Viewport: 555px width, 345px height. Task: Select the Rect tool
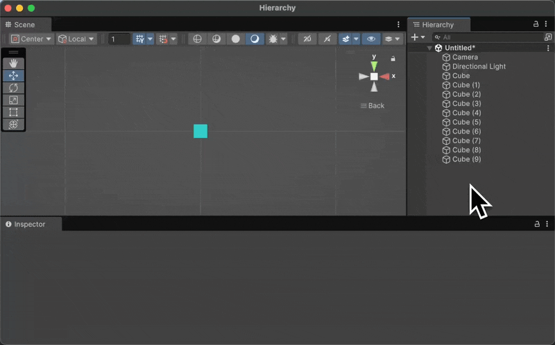tap(13, 112)
